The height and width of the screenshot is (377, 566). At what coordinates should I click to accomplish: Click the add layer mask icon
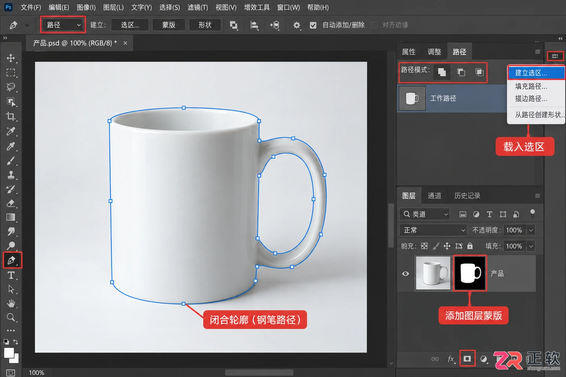pyautogui.click(x=467, y=359)
